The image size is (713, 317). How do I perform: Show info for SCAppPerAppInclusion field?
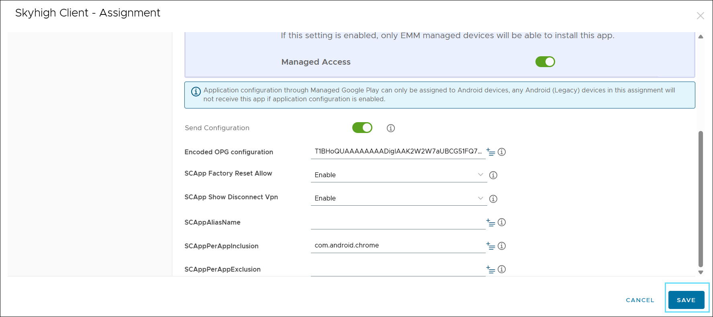pyautogui.click(x=502, y=246)
